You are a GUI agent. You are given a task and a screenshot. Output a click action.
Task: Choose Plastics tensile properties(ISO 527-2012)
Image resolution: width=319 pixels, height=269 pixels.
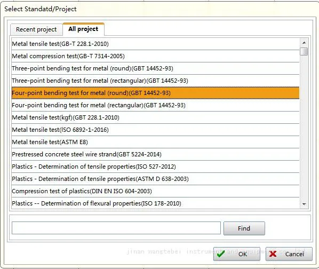155,167
